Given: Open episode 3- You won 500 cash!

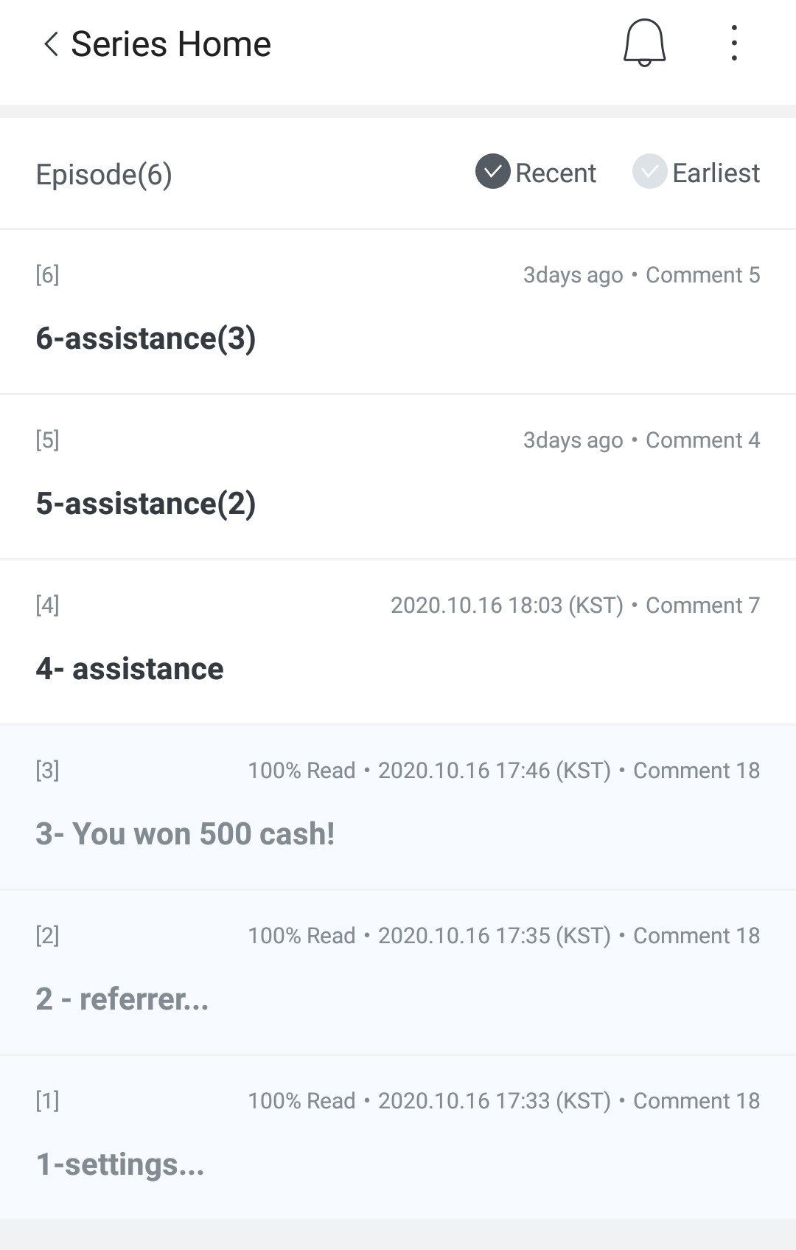Looking at the screenshot, I should (185, 834).
